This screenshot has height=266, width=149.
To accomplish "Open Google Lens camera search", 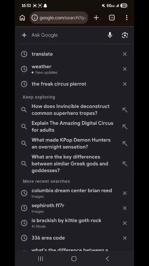I will click(x=125, y=35).
